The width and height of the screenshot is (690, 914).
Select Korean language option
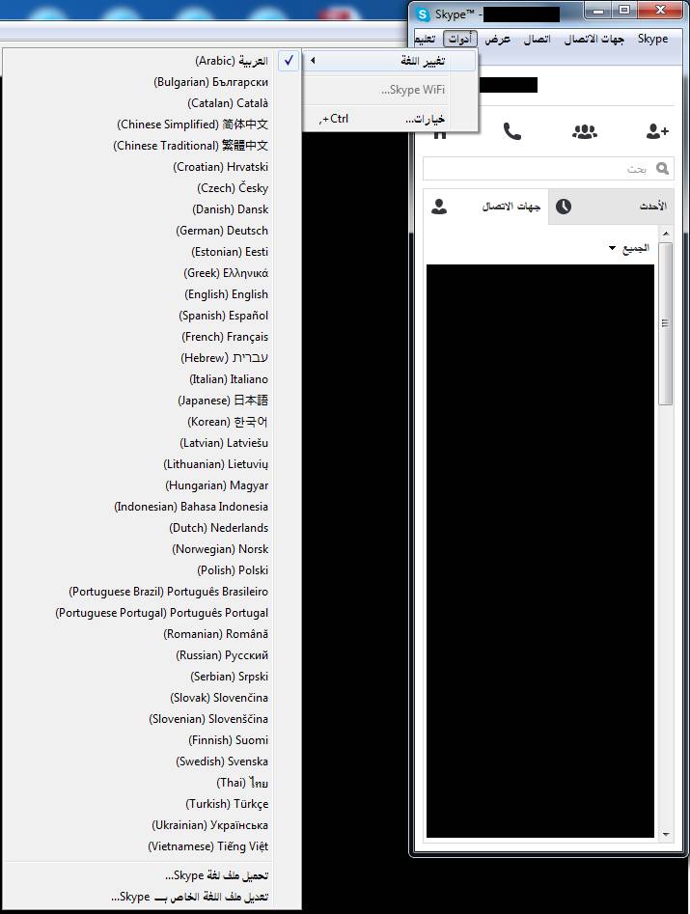(152, 422)
